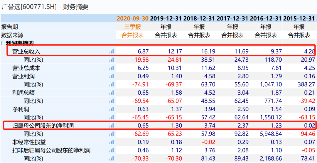This screenshot has width=317, height=163.
Task: Select the 2018-12-31 column header
Action: tap(199, 18)
